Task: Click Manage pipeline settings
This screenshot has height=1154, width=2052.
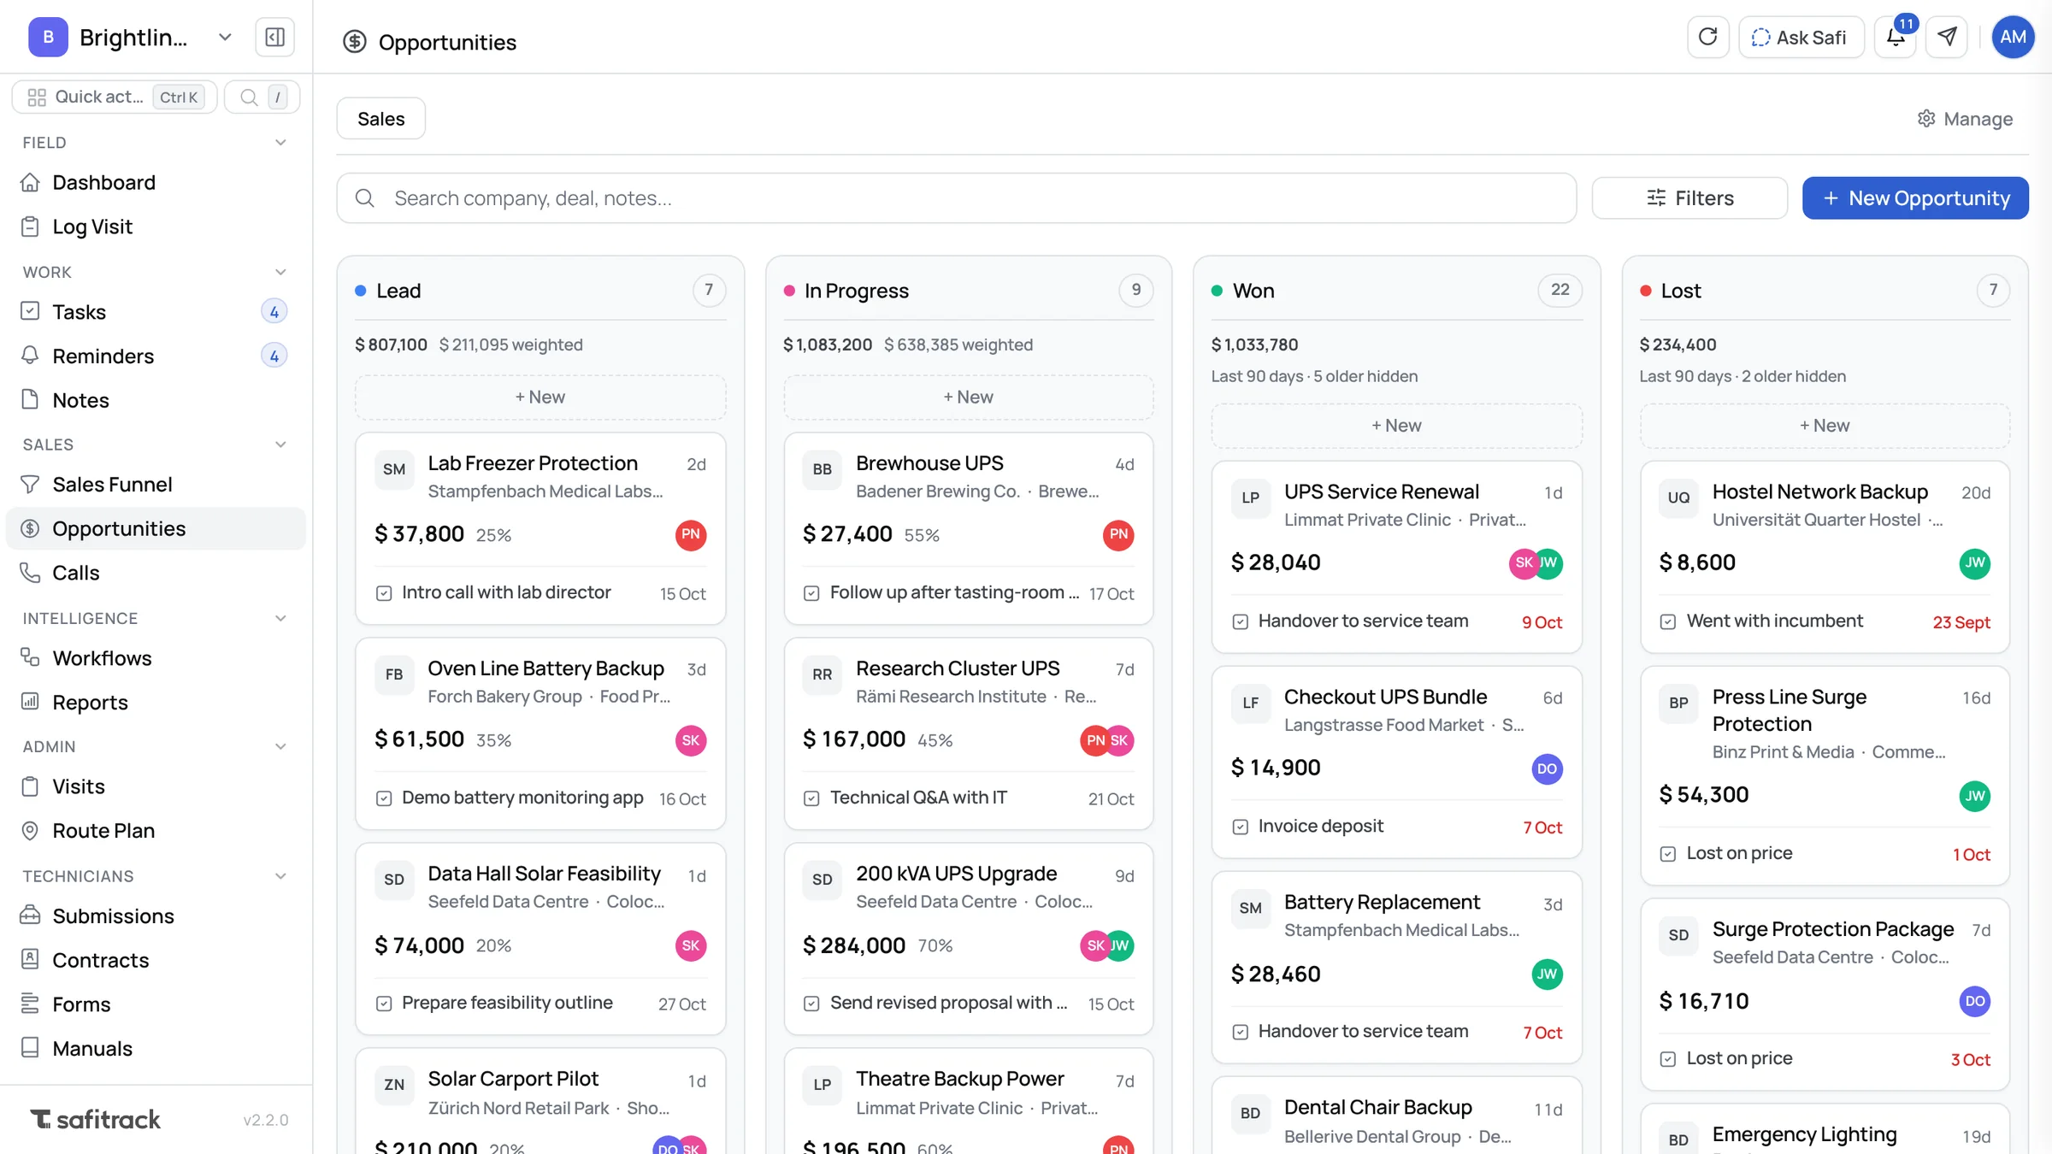Action: tap(1965, 119)
